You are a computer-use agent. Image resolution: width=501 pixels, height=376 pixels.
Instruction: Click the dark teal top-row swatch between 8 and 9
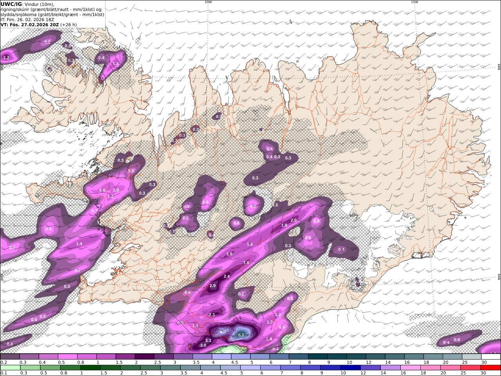[318, 357]
